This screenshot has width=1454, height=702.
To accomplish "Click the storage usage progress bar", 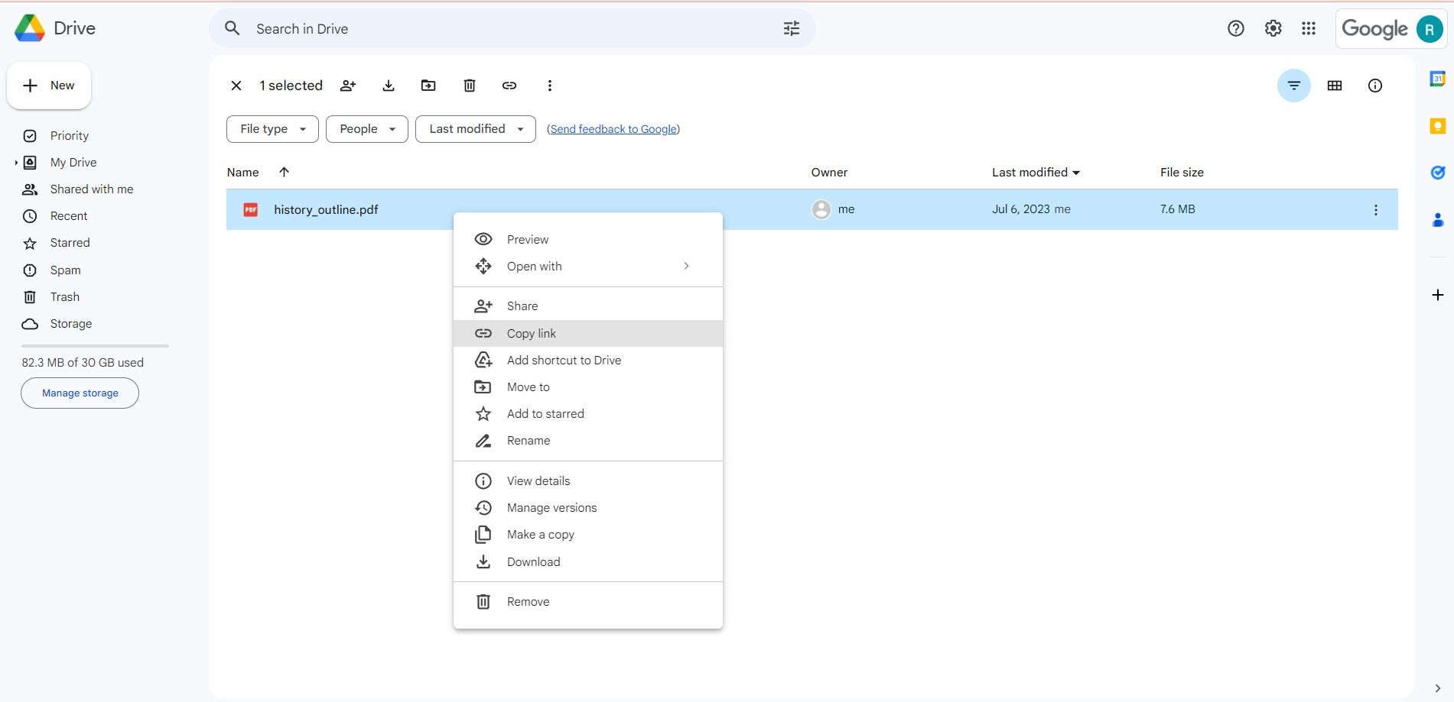I will pyautogui.click(x=95, y=346).
